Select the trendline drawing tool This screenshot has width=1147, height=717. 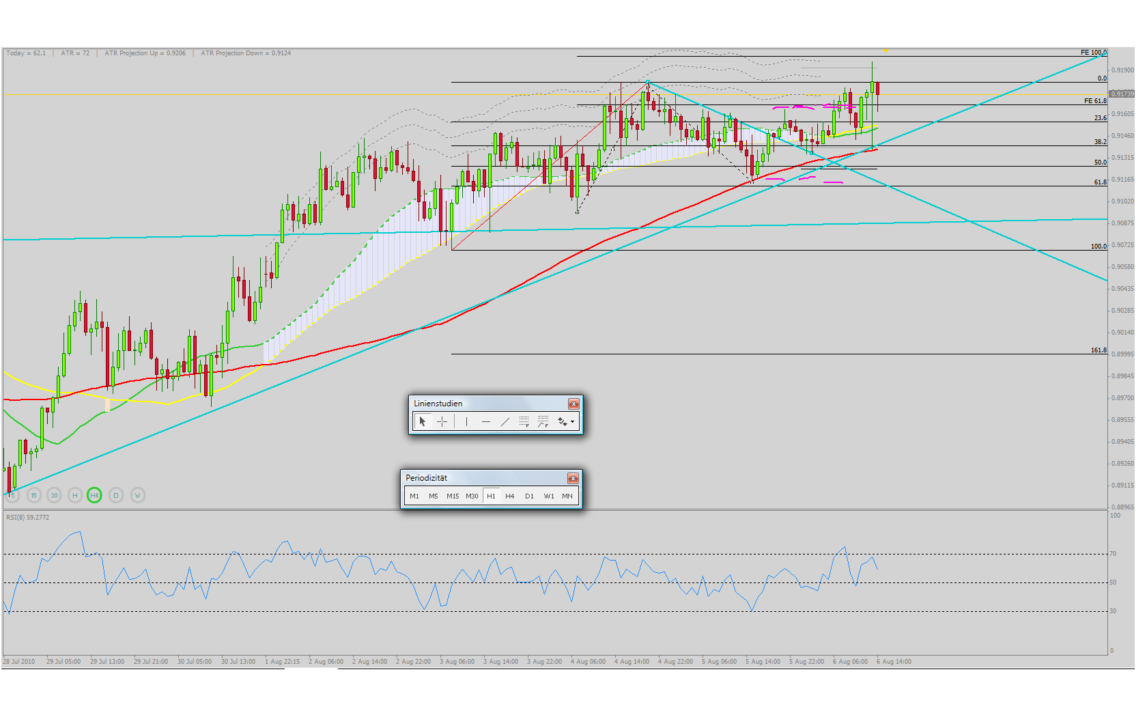tap(505, 421)
